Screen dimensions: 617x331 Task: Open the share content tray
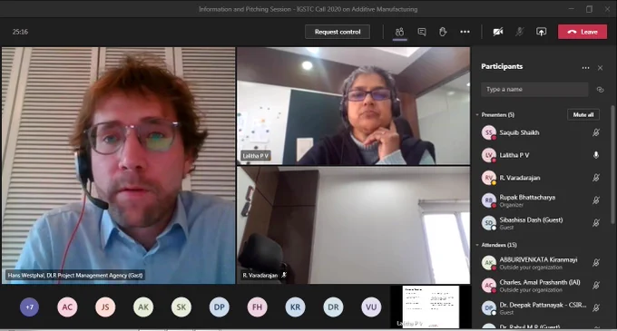pyautogui.click(x=541, y=32)
